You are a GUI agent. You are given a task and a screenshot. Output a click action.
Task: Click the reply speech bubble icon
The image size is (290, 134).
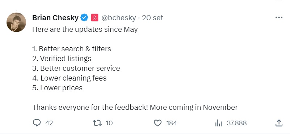37,123
